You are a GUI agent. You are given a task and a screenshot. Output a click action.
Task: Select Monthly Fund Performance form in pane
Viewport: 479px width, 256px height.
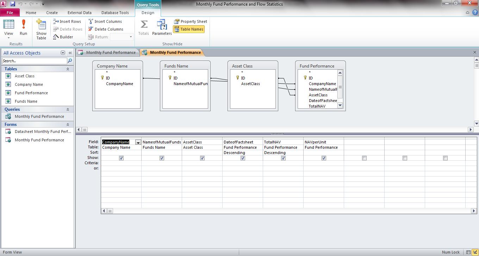point(39,140)
